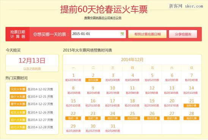Click 在2014-12-22 开售 sale date text

40,104
